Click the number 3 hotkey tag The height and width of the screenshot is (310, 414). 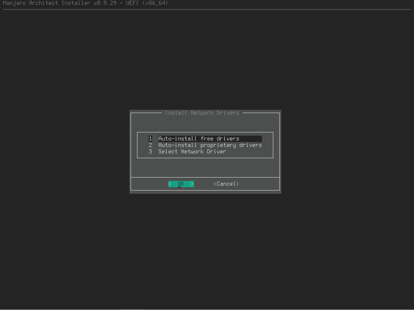click(150, 152)
